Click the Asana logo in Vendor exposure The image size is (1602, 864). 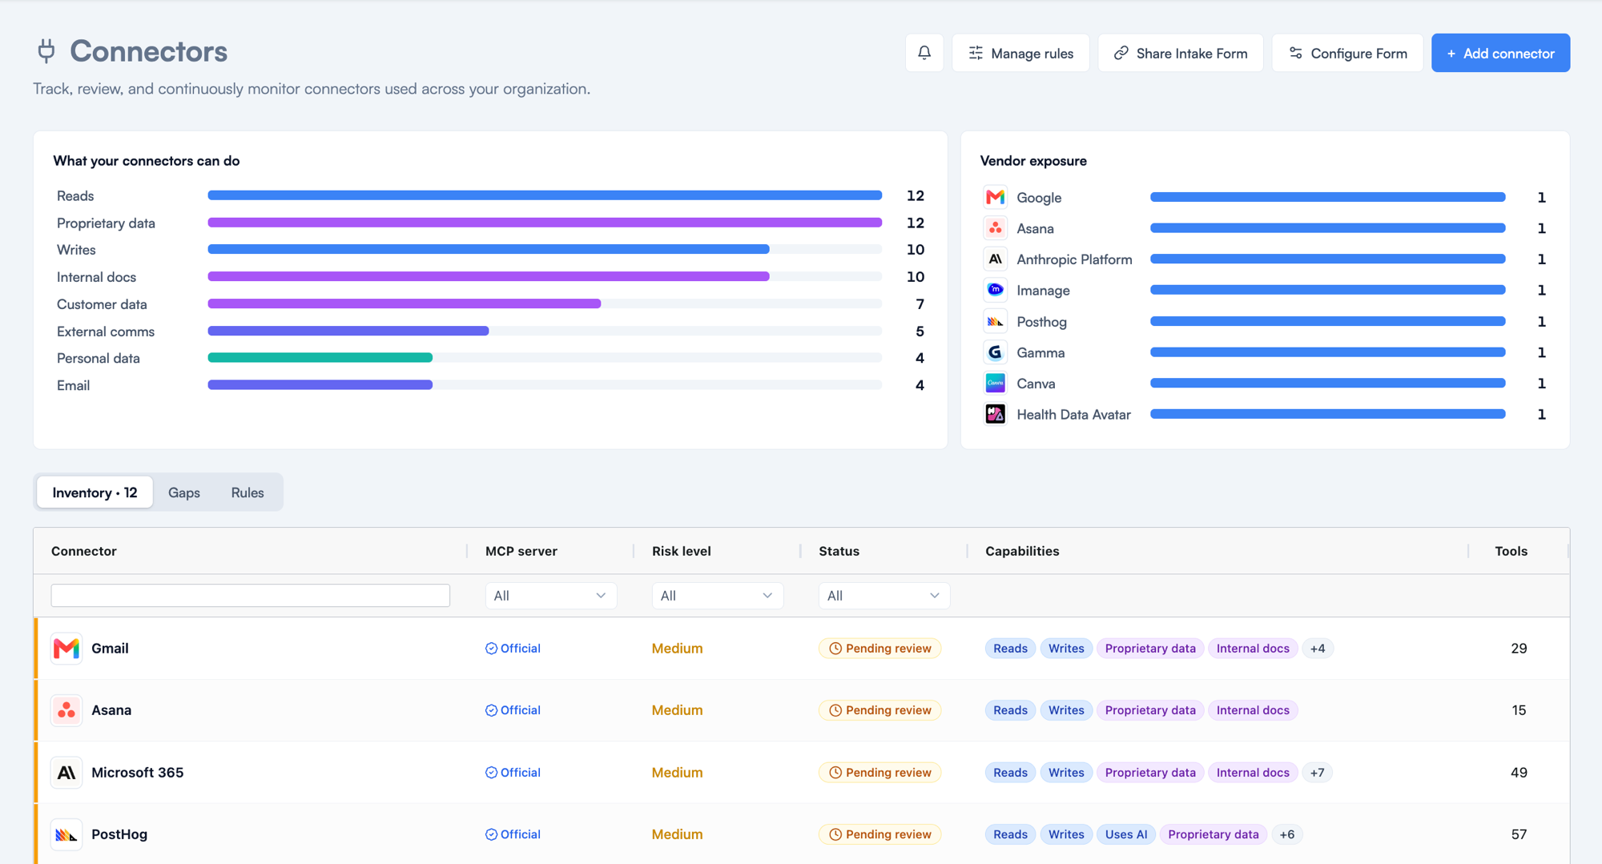coord(995,228)
